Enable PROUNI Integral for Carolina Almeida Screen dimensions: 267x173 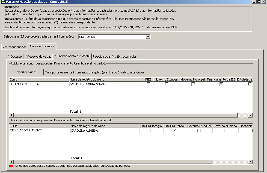pyautogui.click(x=152, y=131)
